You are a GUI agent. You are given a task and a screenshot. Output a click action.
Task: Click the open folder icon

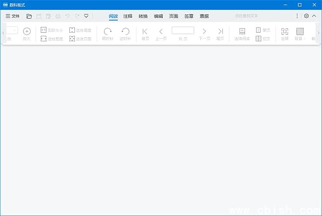29,16
